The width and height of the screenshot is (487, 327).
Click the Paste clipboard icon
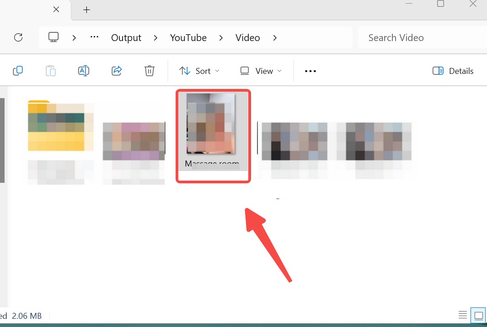coord(50,71)
